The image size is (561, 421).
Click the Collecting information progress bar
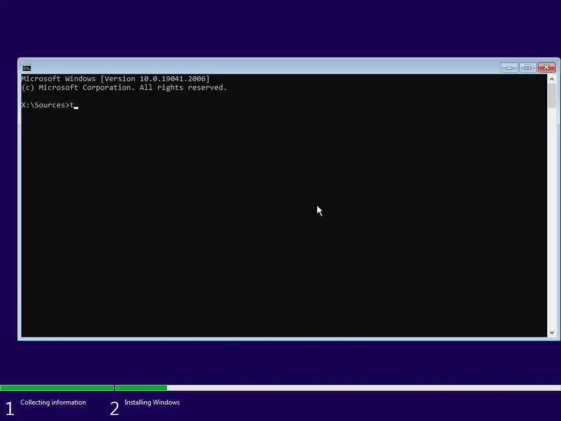57,388
